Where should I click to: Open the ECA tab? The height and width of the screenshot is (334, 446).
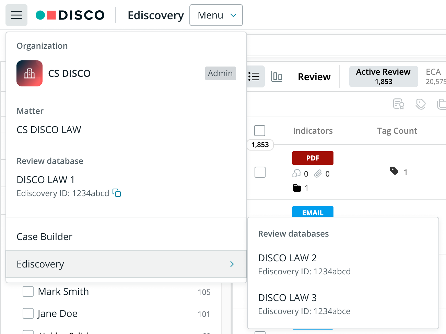436,76
